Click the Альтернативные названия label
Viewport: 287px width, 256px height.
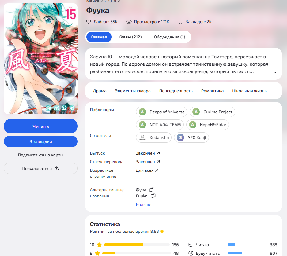(107, 193)
